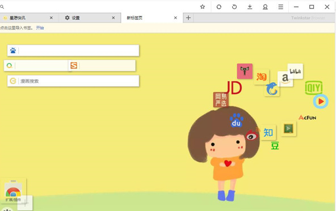Click the circular refresh icon in toolbar
Image resolution: width=336 pixels, height=211 pixels.
(x=219, y=7)
